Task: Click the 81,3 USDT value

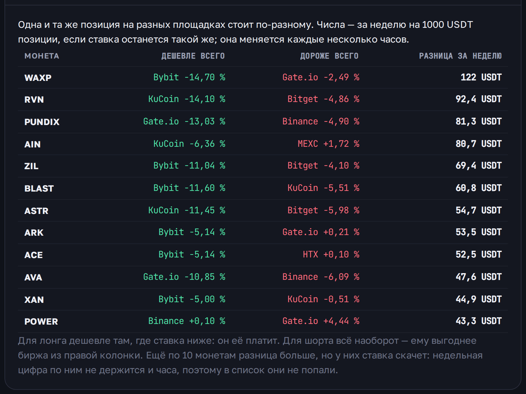Action: (x=479, y=122)
